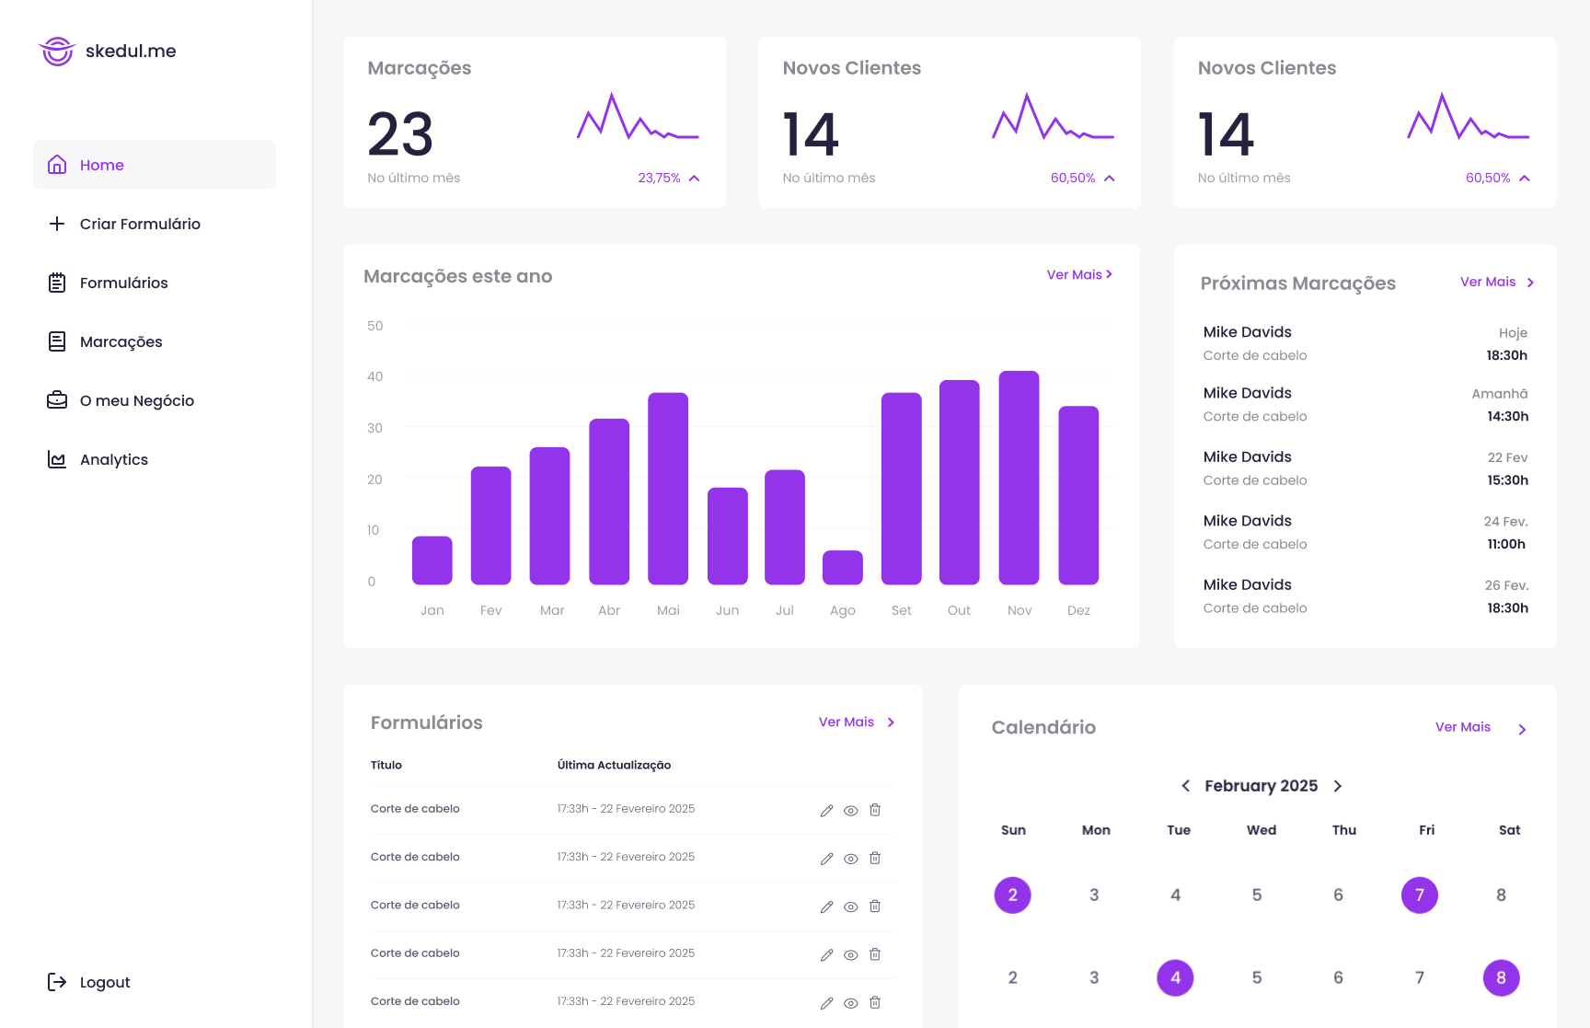Click the Analytics chart icon
1590x1028 pixels.
(x=57, y=459)
